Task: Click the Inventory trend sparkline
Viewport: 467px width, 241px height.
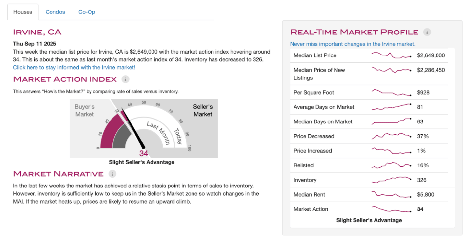Action: tap(391, 180)
